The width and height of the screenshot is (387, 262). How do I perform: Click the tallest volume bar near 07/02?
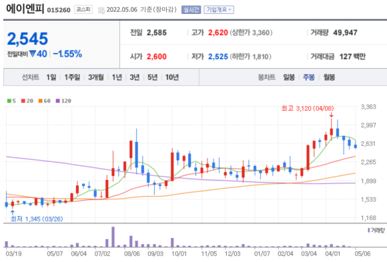pos(113,237)
